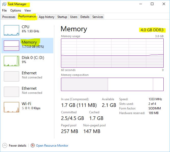Click the 147 MB non-paged pool value
Screen dimensions: 170x152
(92, 131)
